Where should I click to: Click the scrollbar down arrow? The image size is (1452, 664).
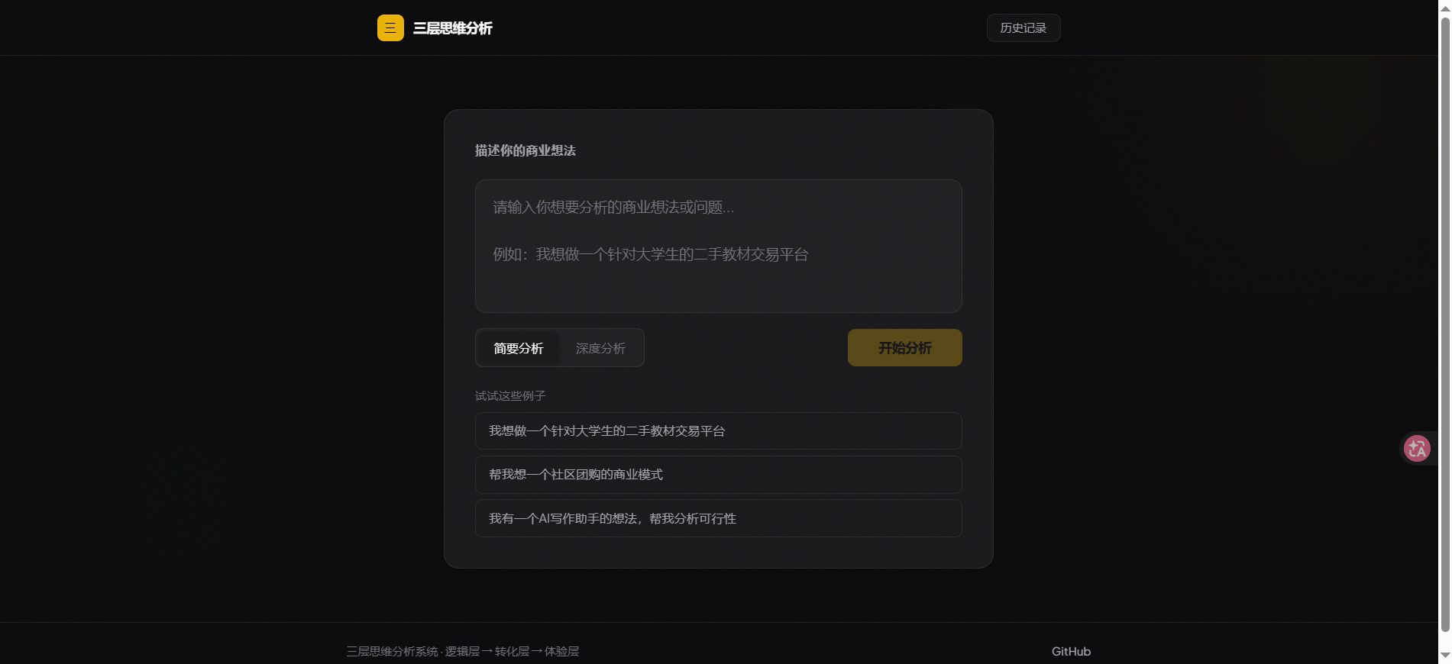[1445, 656]
